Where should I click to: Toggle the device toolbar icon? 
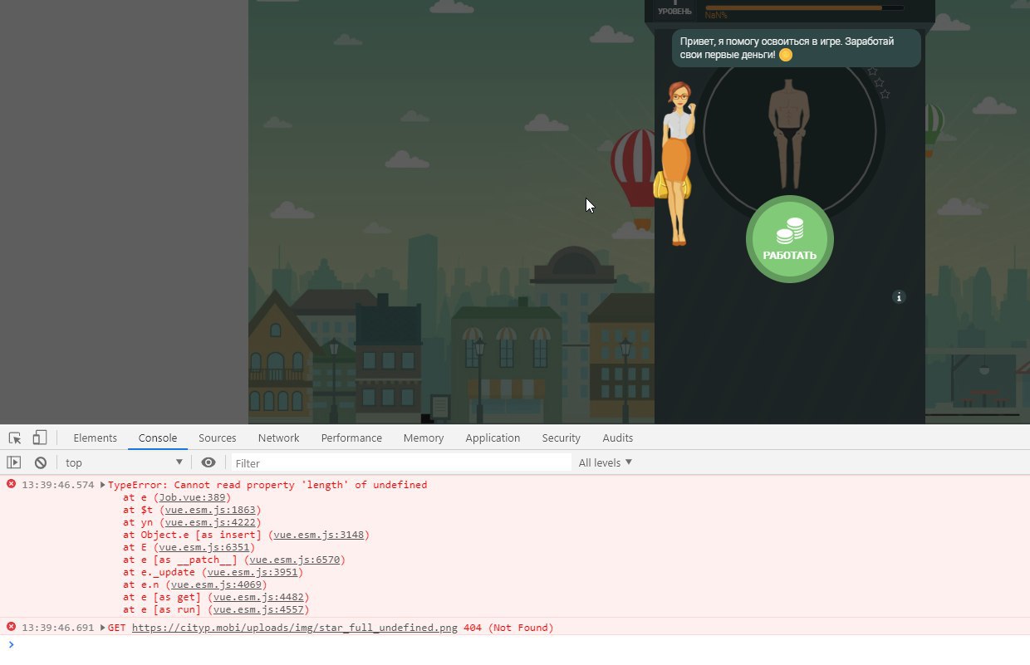click(40, 438)
